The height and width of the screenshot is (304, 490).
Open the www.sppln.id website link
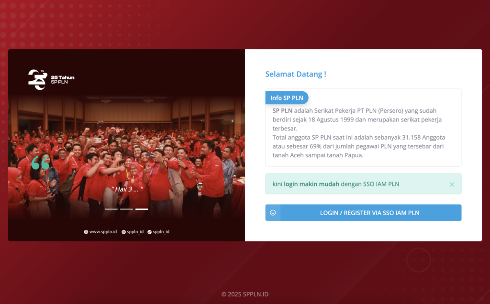103,232
